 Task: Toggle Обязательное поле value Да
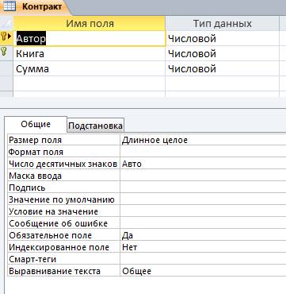[203, 235]
